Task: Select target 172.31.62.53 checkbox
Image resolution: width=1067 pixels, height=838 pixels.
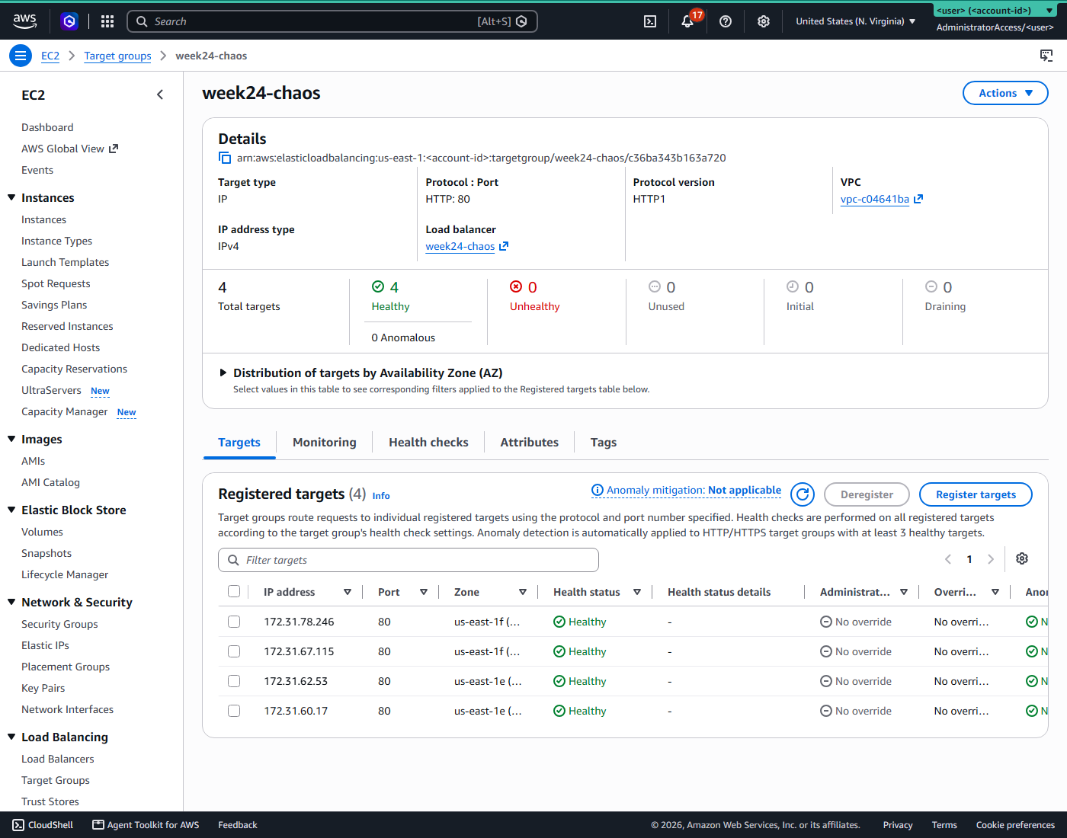Action: click(234, 681)
